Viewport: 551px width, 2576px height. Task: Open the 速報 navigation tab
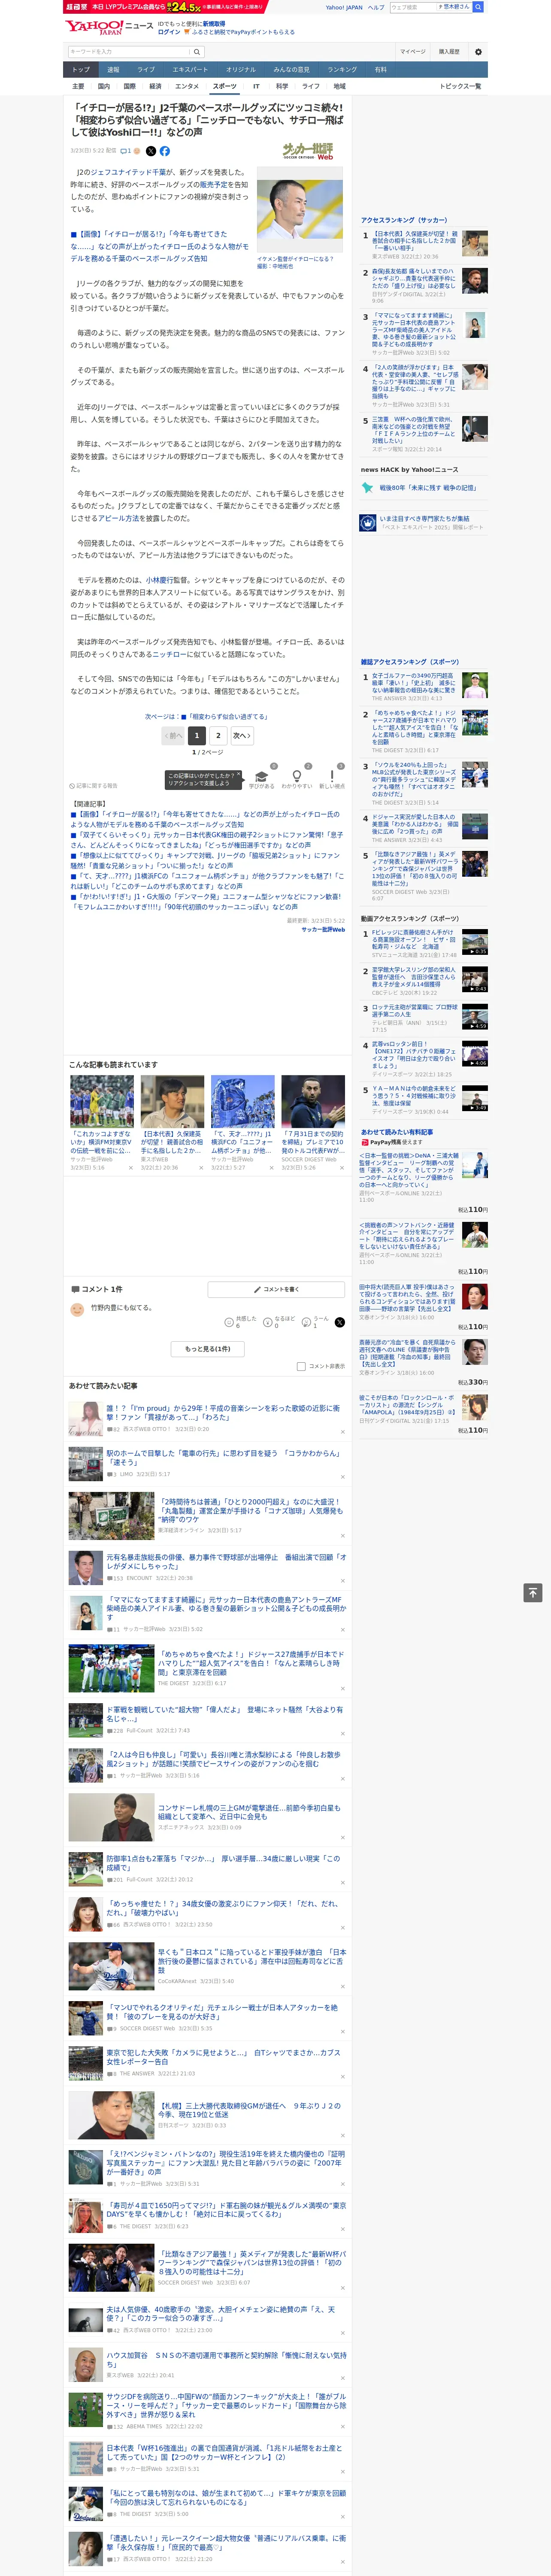(x=113, y=70)
